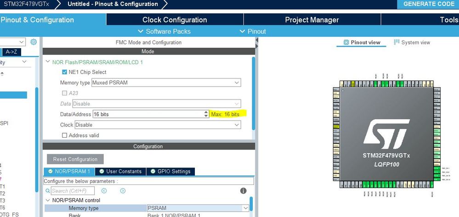Click the STM32F479VGTx label on chip
The width and height of the screenshot is (459, 217).
(x=386, y=155)
